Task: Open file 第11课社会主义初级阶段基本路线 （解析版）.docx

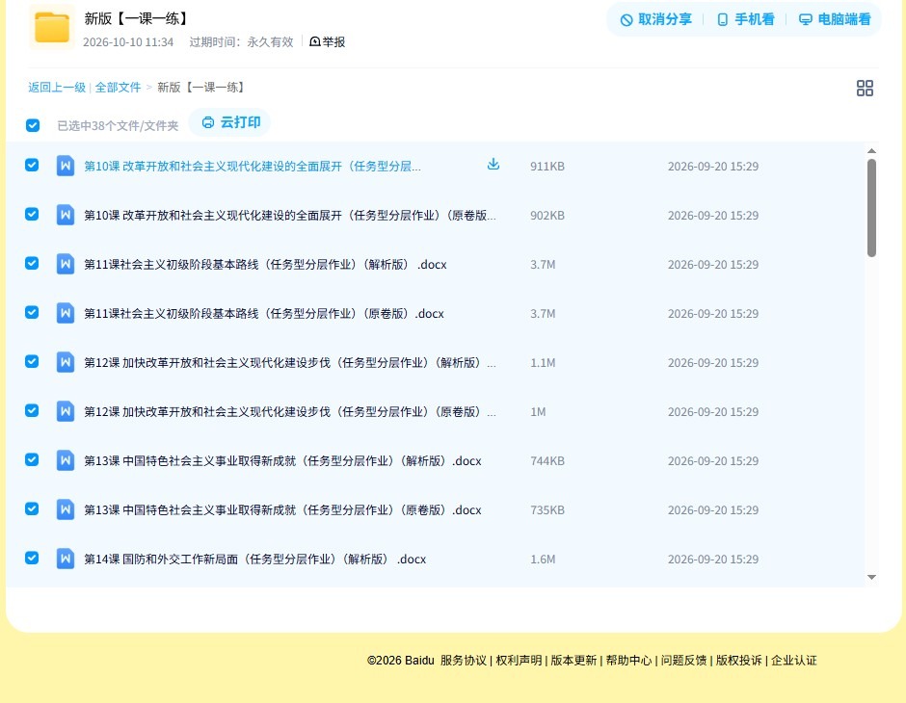Action: tap(265, 264)
